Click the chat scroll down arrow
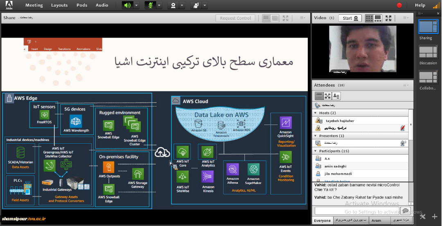The image size is (442, 226). point(411,204)
